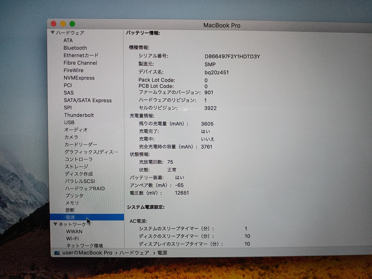Open the グラフィックス/ディスプレイ entry
Image resolution: width=372 pixels, height=279 pixels.
(x=91, y=152)
